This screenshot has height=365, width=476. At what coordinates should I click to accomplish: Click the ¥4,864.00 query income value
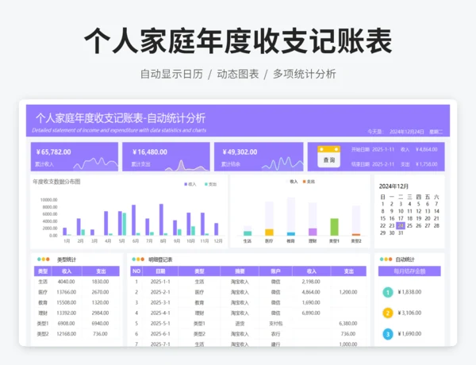pos(427,149)
